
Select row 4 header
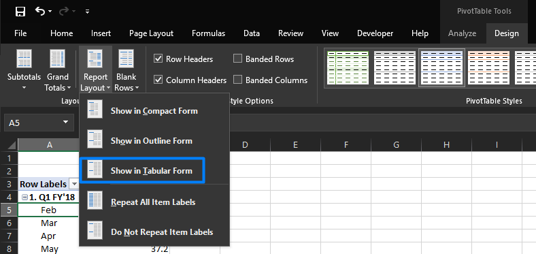pyautogui.click(x=9, y=197)
